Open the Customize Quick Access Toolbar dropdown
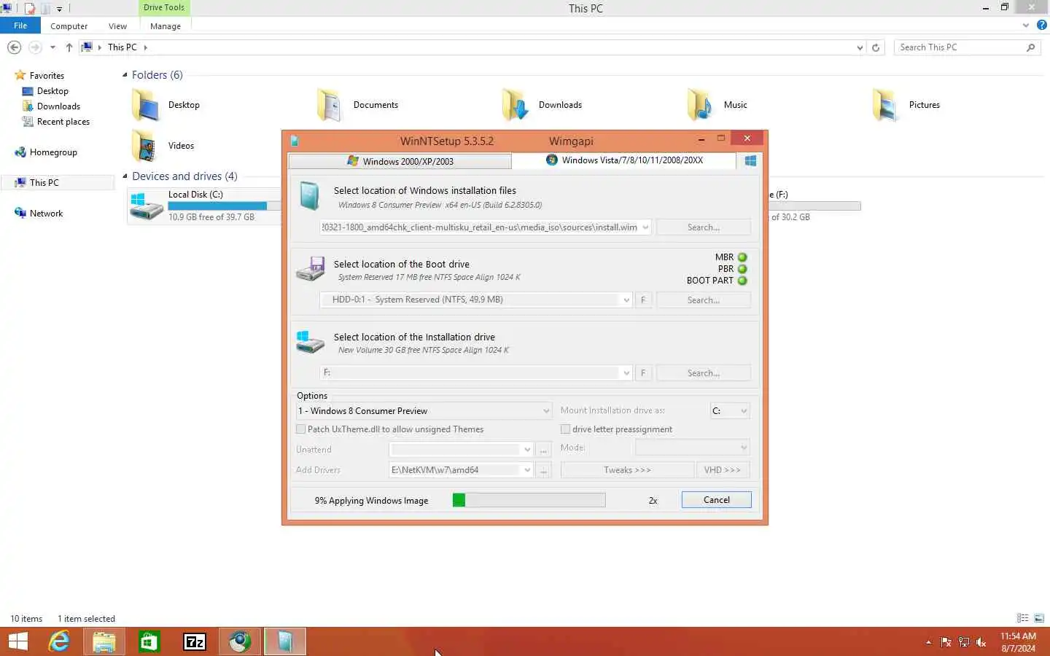The height and width of the screenshot is (656, 1050). pos(59,9)
